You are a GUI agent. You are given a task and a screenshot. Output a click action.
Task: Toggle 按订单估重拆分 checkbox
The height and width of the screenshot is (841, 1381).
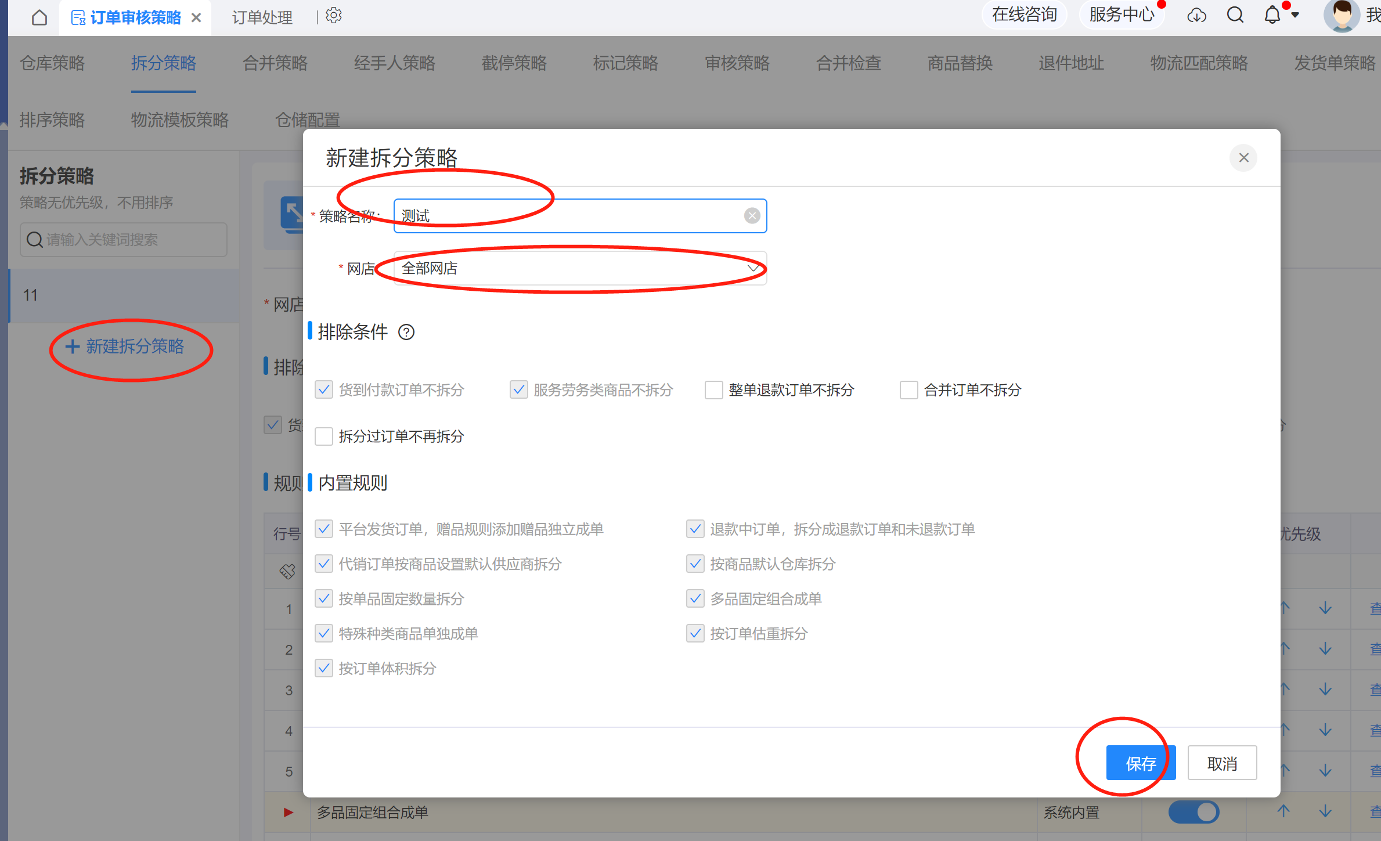tap(695, 634)
